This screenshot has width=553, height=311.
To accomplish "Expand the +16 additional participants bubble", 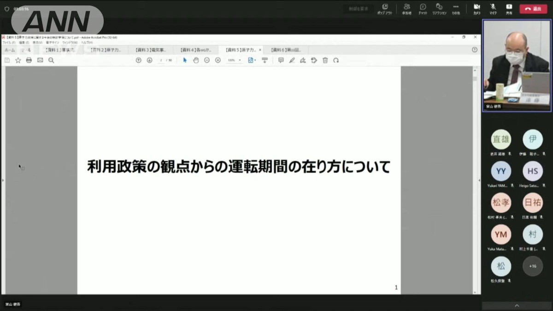I will point(533,266).
